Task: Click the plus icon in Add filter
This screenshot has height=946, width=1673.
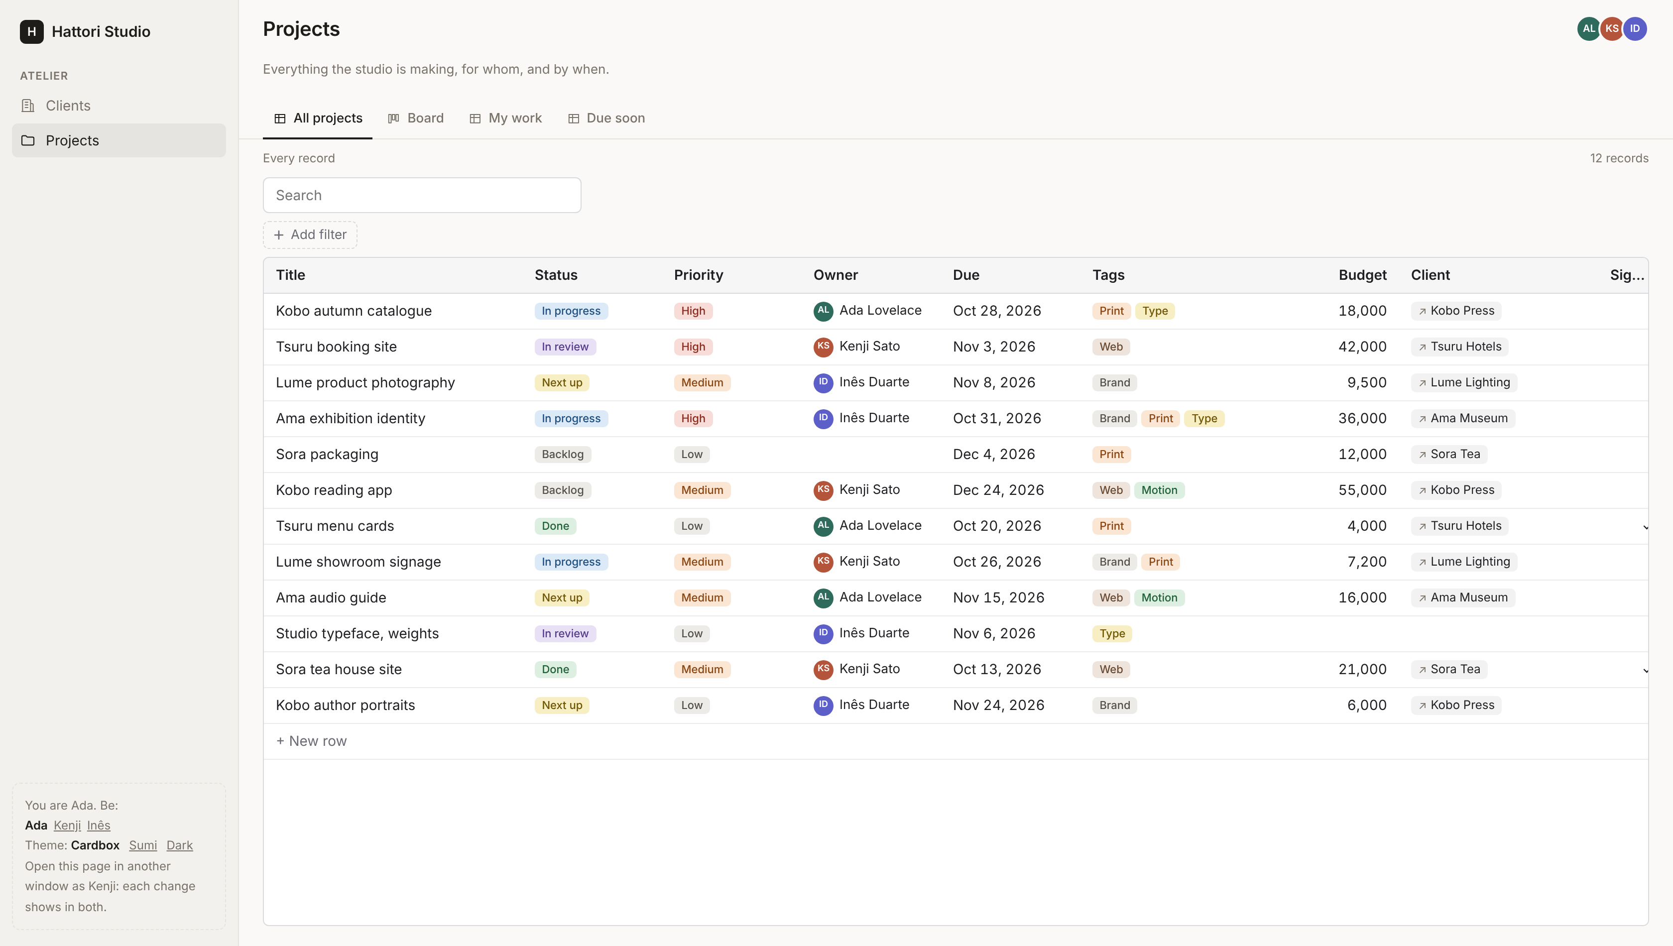Action: click(x=279, y=235)
